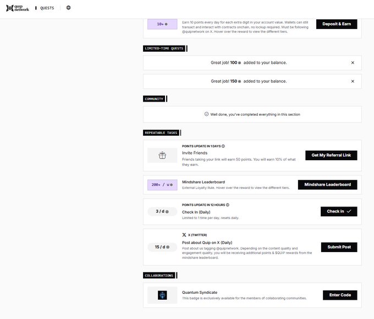This screenshot has height=319, width=374.
Task: Dismiss the 100 points added notification
Action: (353, 63)
